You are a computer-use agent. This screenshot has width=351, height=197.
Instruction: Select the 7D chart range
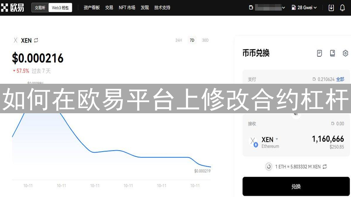192,40
